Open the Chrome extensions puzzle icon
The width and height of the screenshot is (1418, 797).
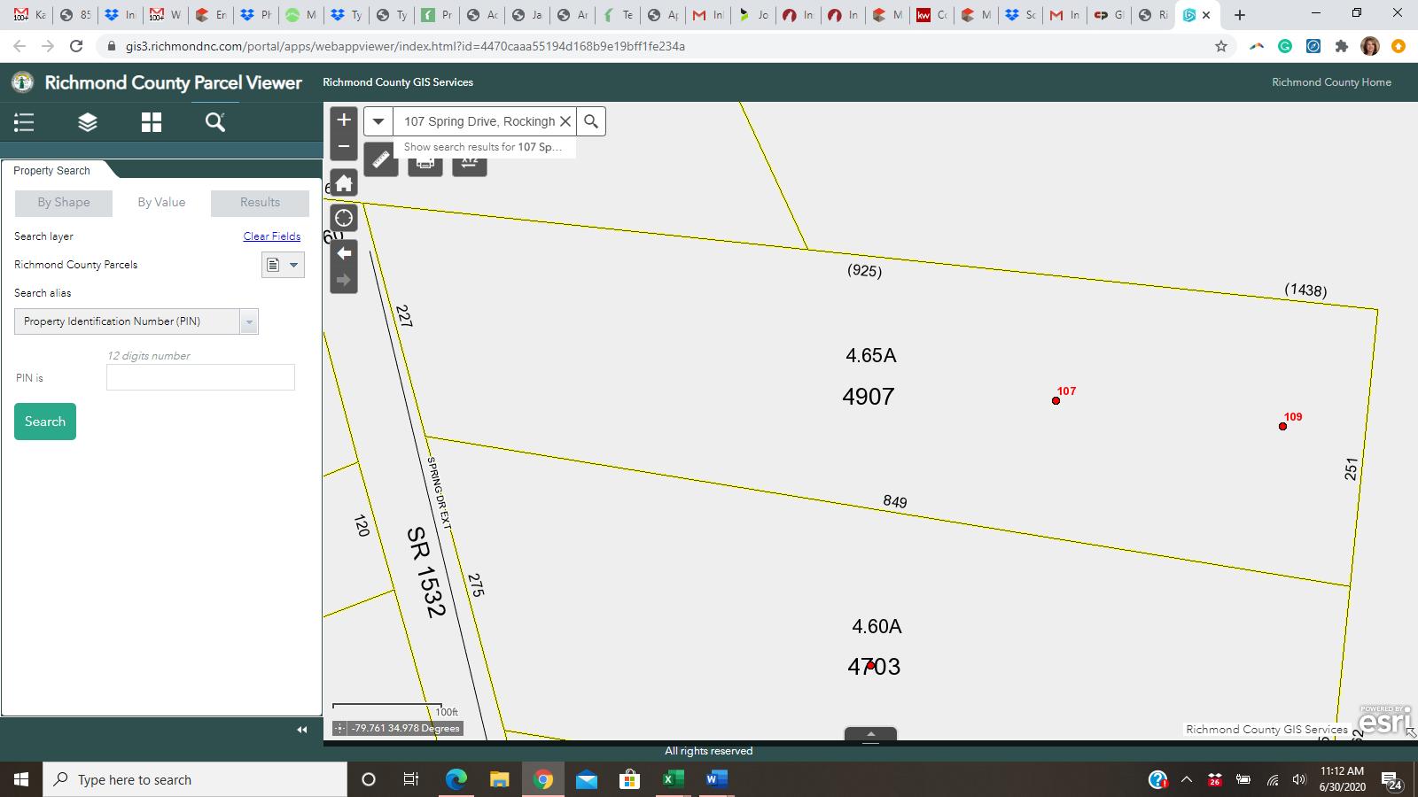coord(1342,46)
